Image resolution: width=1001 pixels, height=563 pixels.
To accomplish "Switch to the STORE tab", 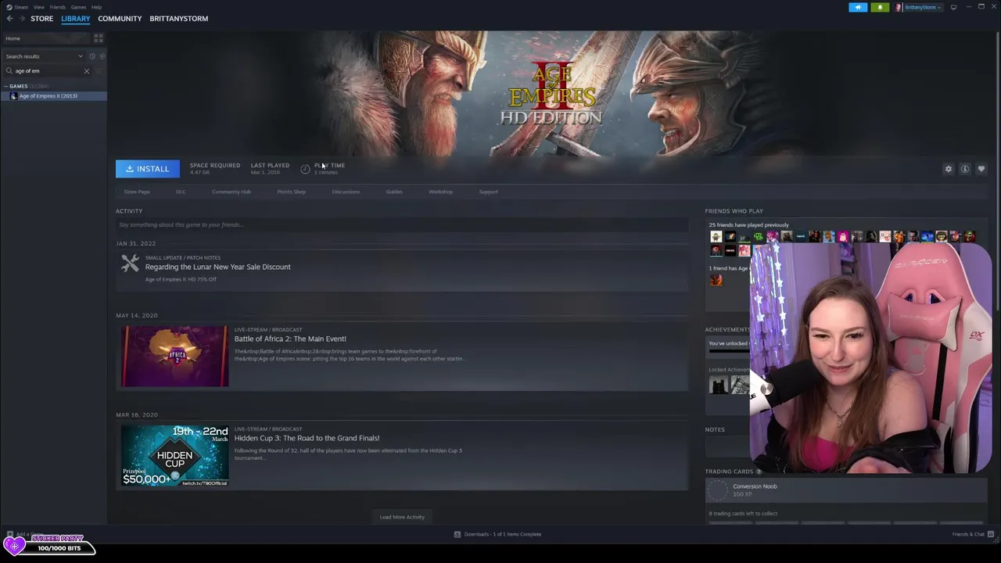I will tap(41, 19).
